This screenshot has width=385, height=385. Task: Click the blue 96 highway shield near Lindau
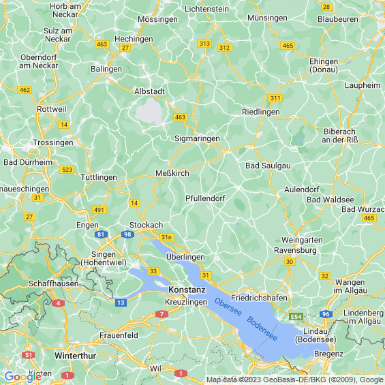326,314
